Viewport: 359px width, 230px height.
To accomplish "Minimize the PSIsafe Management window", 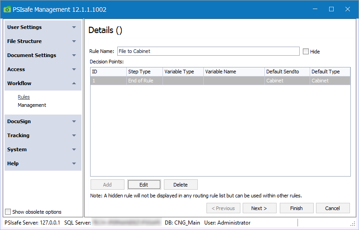I will [x=315, y=9].
